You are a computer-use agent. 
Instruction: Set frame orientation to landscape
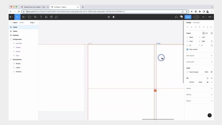[207, 33]
